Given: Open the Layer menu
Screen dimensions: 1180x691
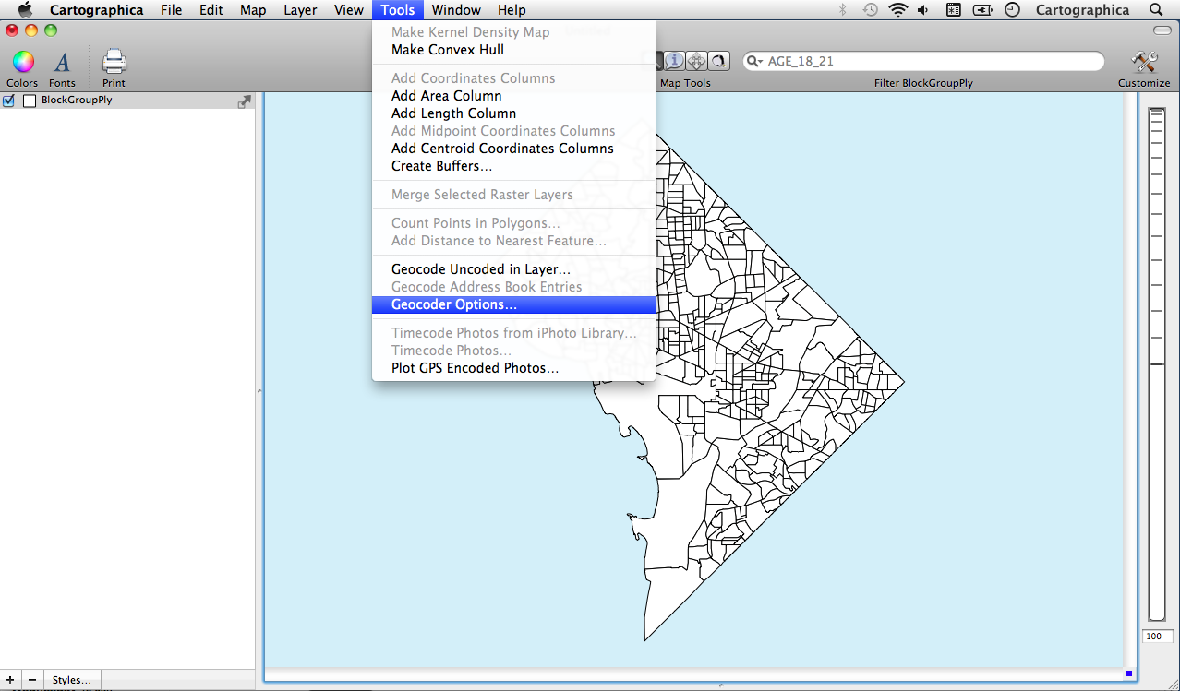Looking at the screenshot, I should [300, 10].
